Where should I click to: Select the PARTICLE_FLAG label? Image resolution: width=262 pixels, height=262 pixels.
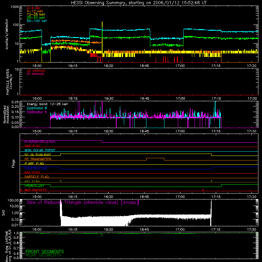pos(37,177)
